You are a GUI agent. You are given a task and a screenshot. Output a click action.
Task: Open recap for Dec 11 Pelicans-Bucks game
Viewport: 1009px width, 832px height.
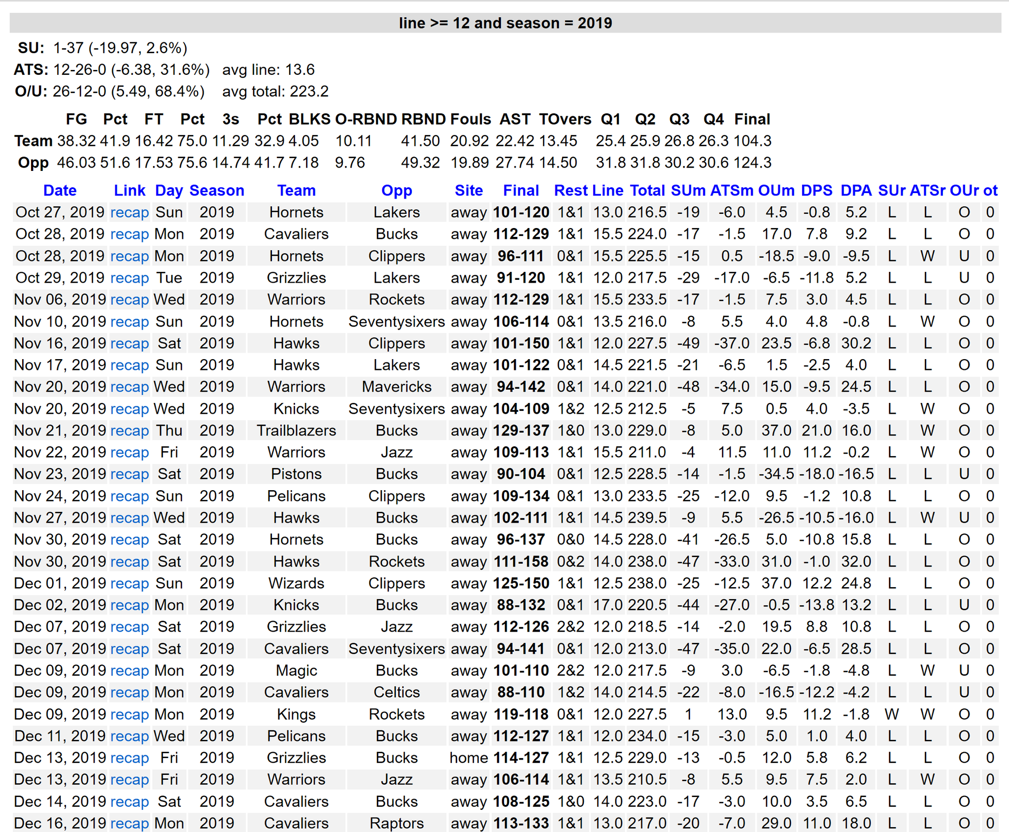click(130, 736)
